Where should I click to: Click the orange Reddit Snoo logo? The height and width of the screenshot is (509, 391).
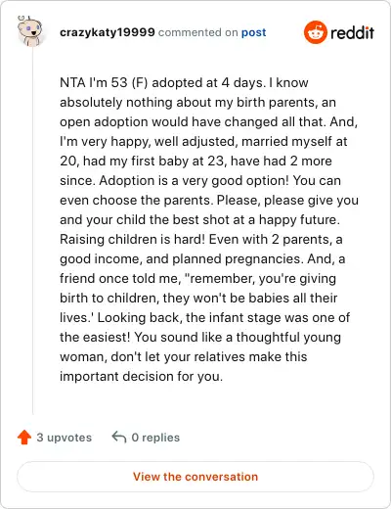315,32
